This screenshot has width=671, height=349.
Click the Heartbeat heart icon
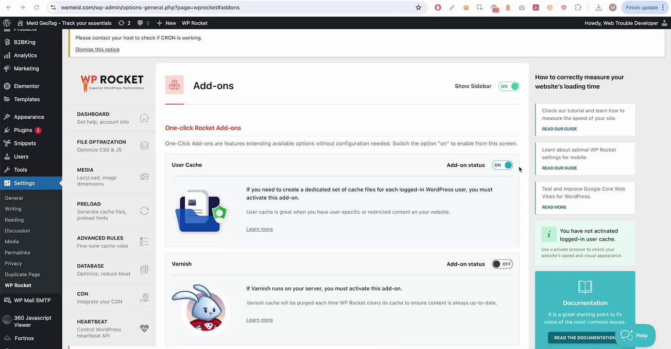pyautogui.click(x=144, y=328)
